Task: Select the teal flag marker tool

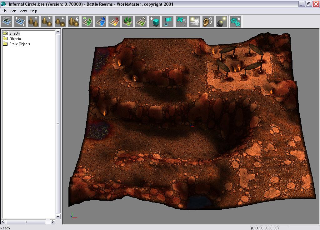Action: (168, 22)
